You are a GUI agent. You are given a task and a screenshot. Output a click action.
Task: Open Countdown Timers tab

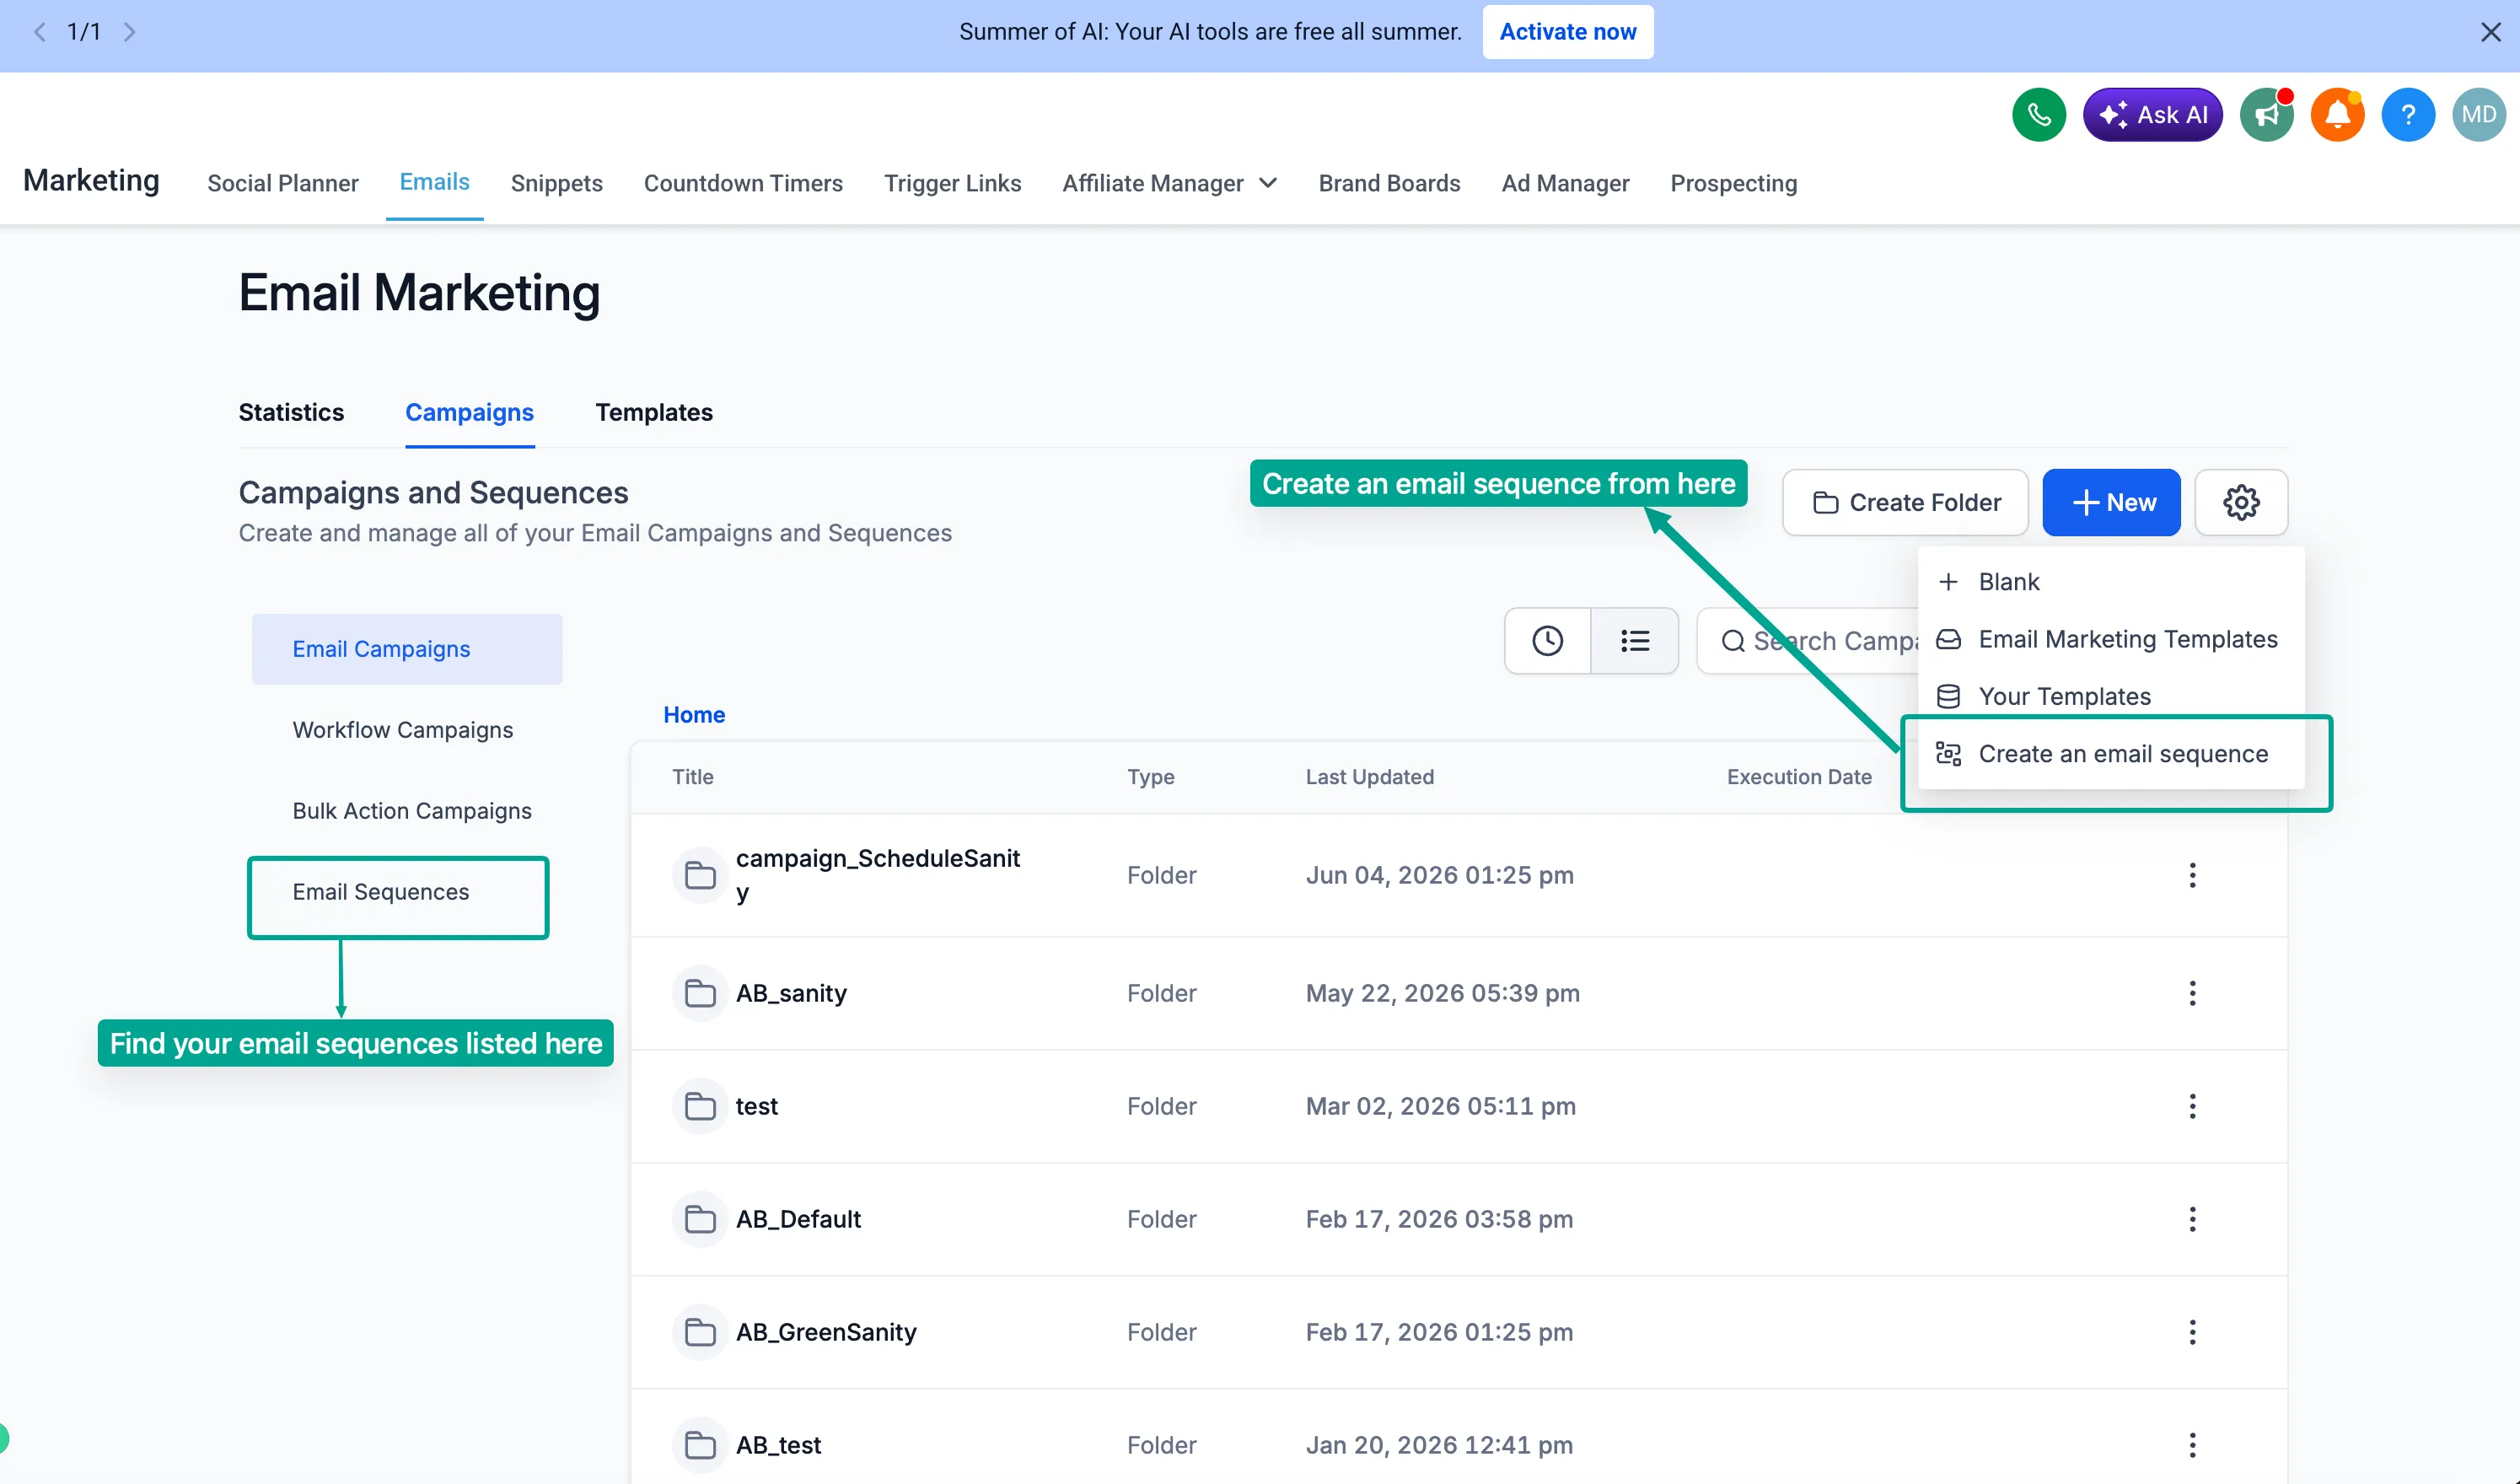[743, 183]
